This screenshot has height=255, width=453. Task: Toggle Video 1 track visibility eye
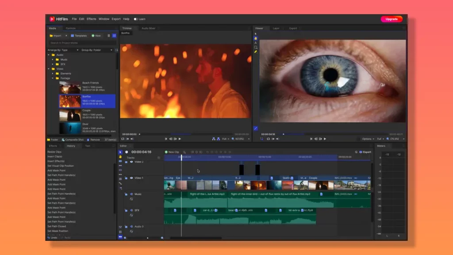pyautogui.click(x=131, y=178)
